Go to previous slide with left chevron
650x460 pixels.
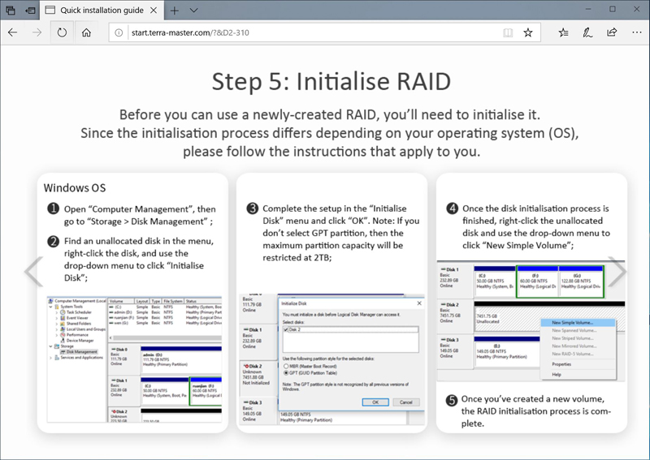pos(33,272)
